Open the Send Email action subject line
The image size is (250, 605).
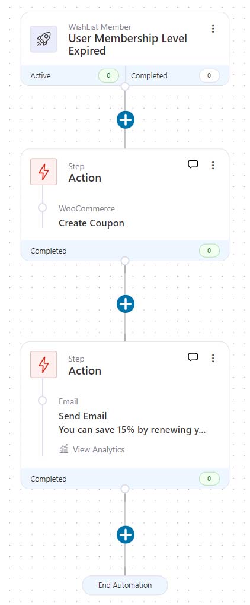pyautogui.click(x=132, y=429)
